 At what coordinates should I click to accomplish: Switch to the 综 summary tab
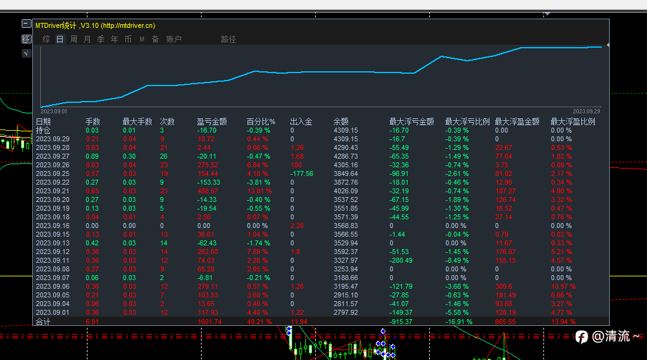(x=47, y=40)
